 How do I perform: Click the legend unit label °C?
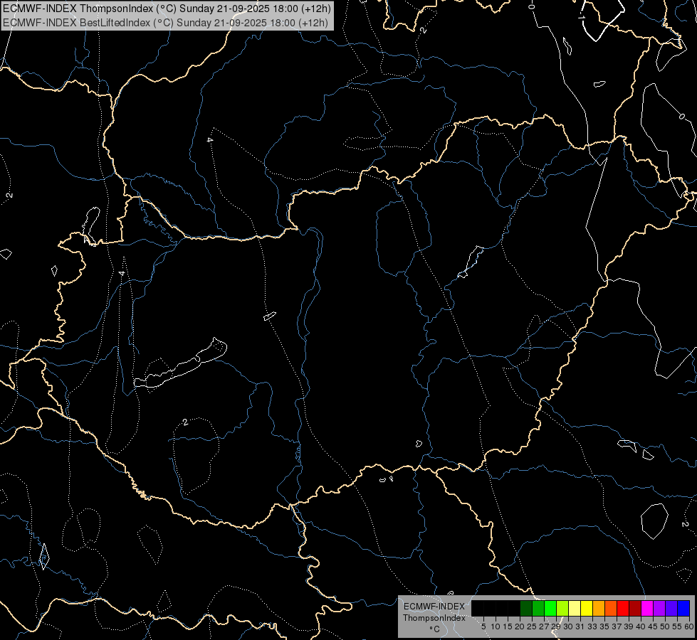(434, 629)
